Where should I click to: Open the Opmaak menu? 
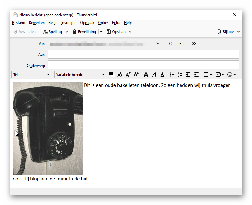[87, 23]
